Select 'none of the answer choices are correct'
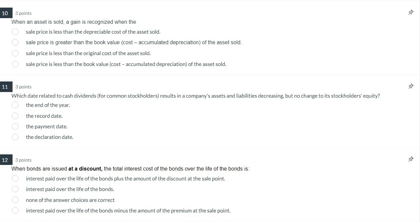This screenshot has width=420, height=222. (x=15, y=200)
